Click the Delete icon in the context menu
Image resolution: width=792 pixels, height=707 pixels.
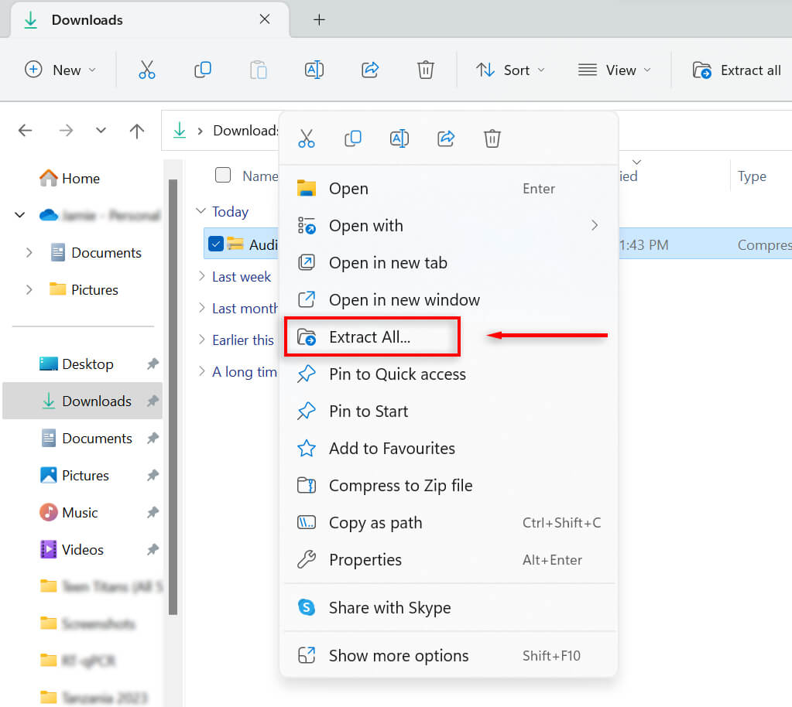[492, 138]
